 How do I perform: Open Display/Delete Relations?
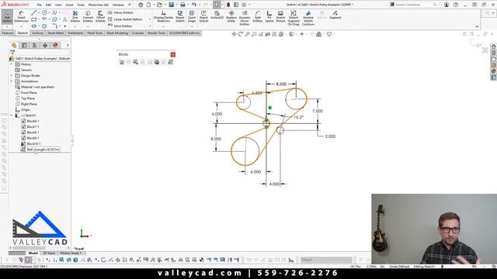pos(164,16)
